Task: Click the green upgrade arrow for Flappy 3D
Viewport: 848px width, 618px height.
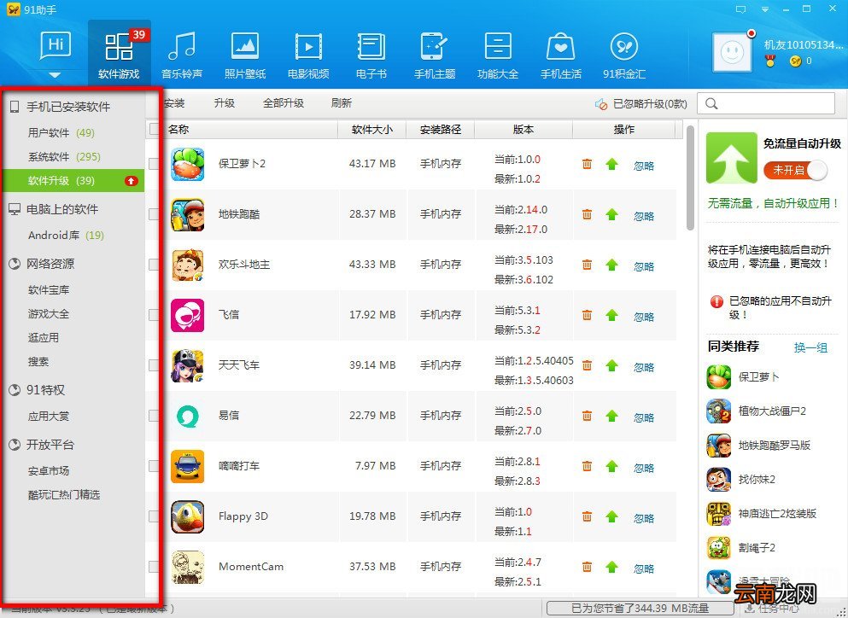Action: coord(611,516)
